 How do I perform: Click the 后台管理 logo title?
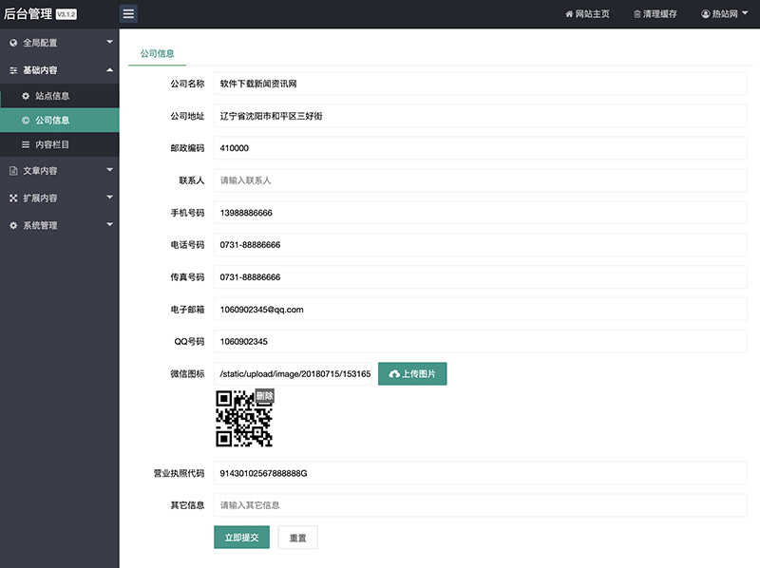[x=28, y=13]
